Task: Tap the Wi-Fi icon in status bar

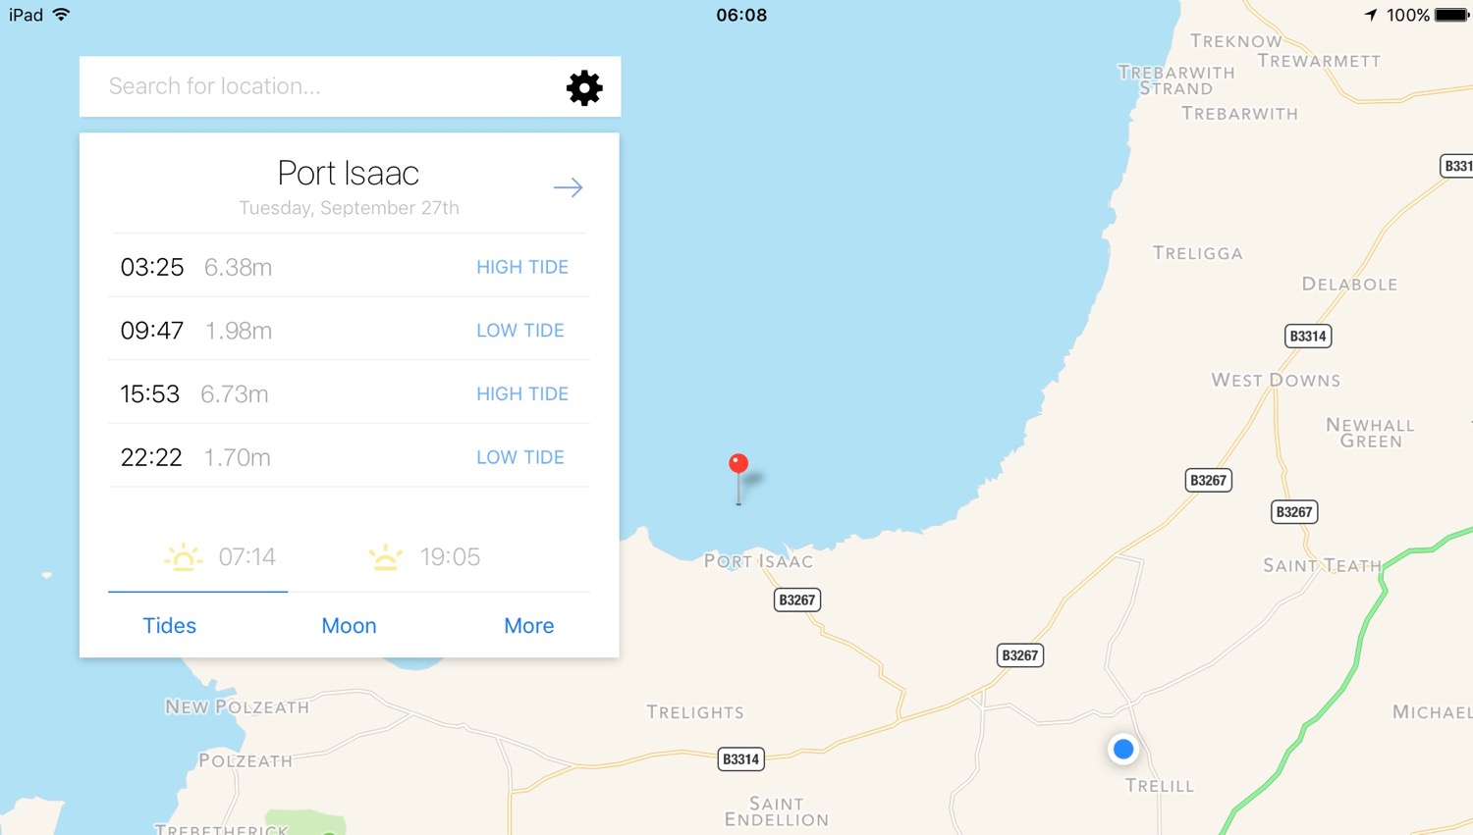Action: coord(61,15)
